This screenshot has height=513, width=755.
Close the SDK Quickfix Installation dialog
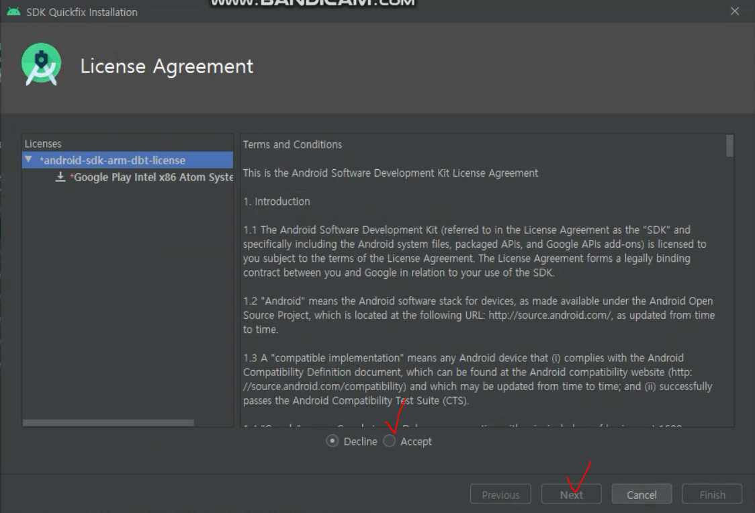point(734,11)
